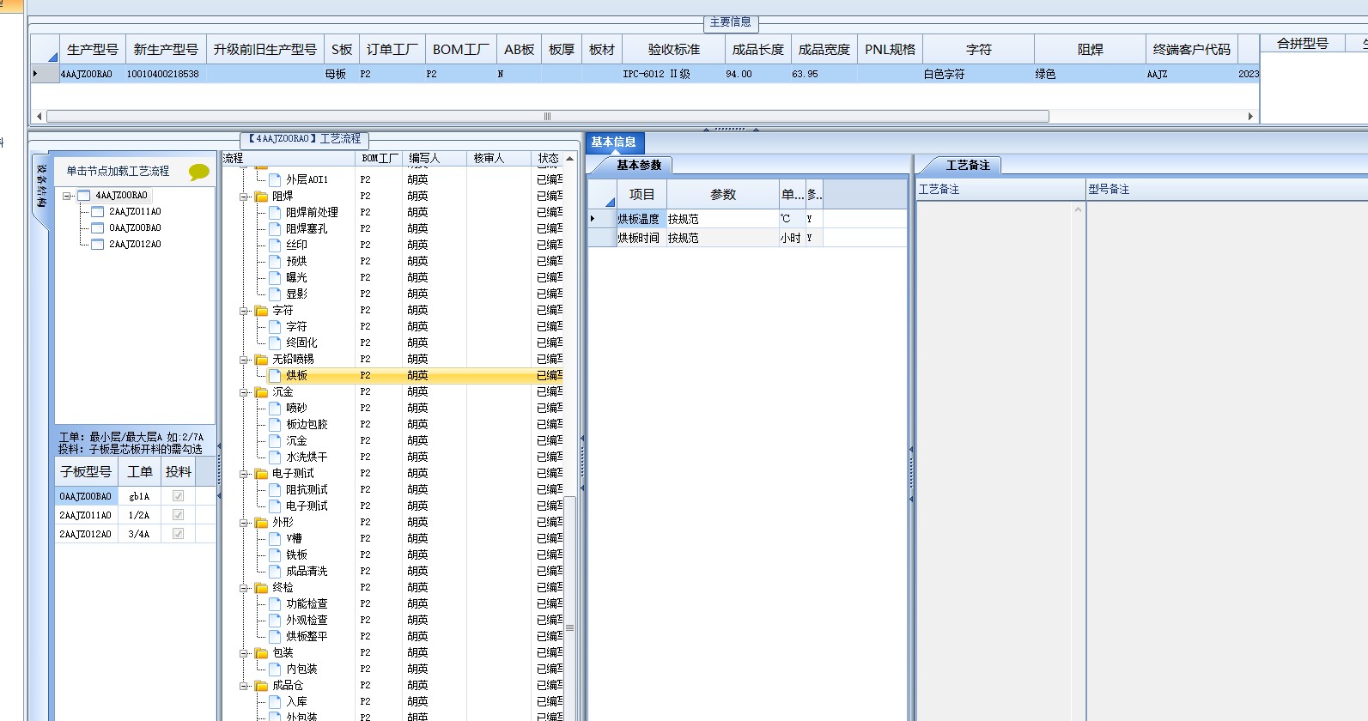The image size is (1368, 721).
Task: Open the 基本参数 tab
Action: coord(639,165)
